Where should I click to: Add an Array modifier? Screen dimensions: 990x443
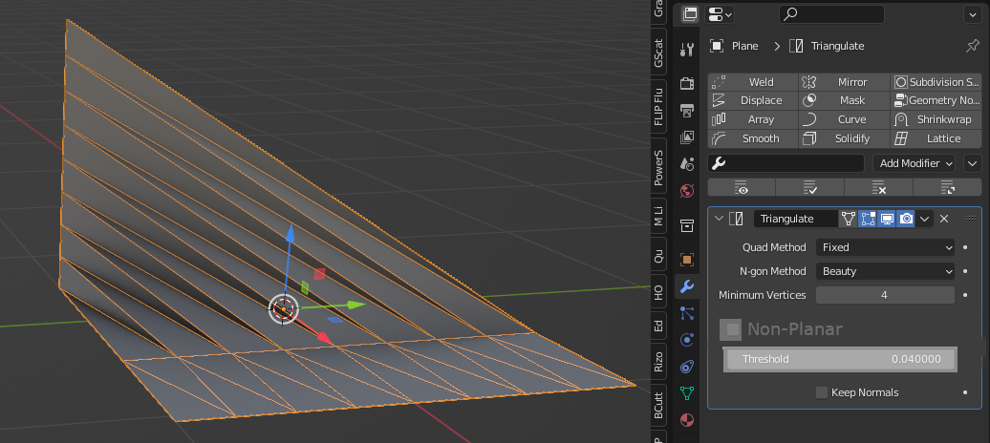point(753,119)
